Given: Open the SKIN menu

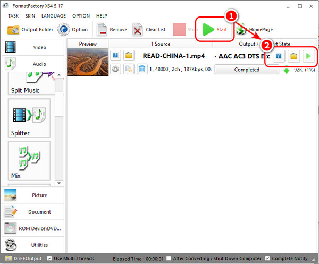Looking at the screenshot, I should [30, 16].
